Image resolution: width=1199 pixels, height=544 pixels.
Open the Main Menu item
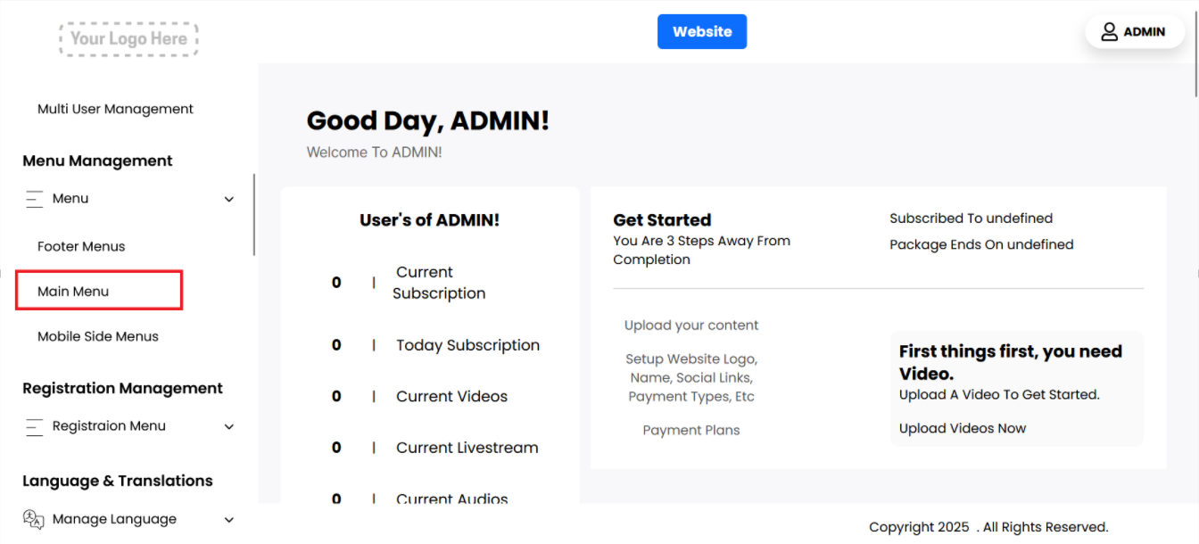coord(73,292)
